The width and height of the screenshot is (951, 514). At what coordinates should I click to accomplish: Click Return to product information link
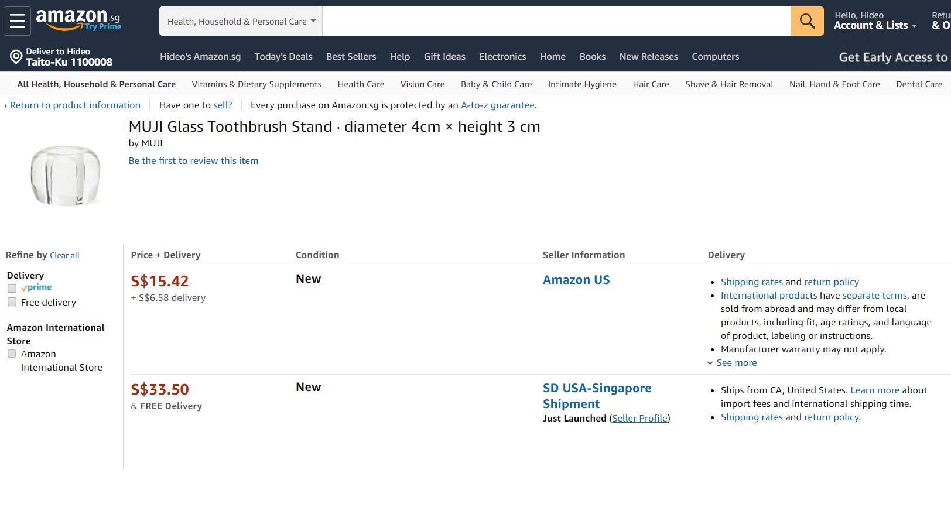coord(76,105)
